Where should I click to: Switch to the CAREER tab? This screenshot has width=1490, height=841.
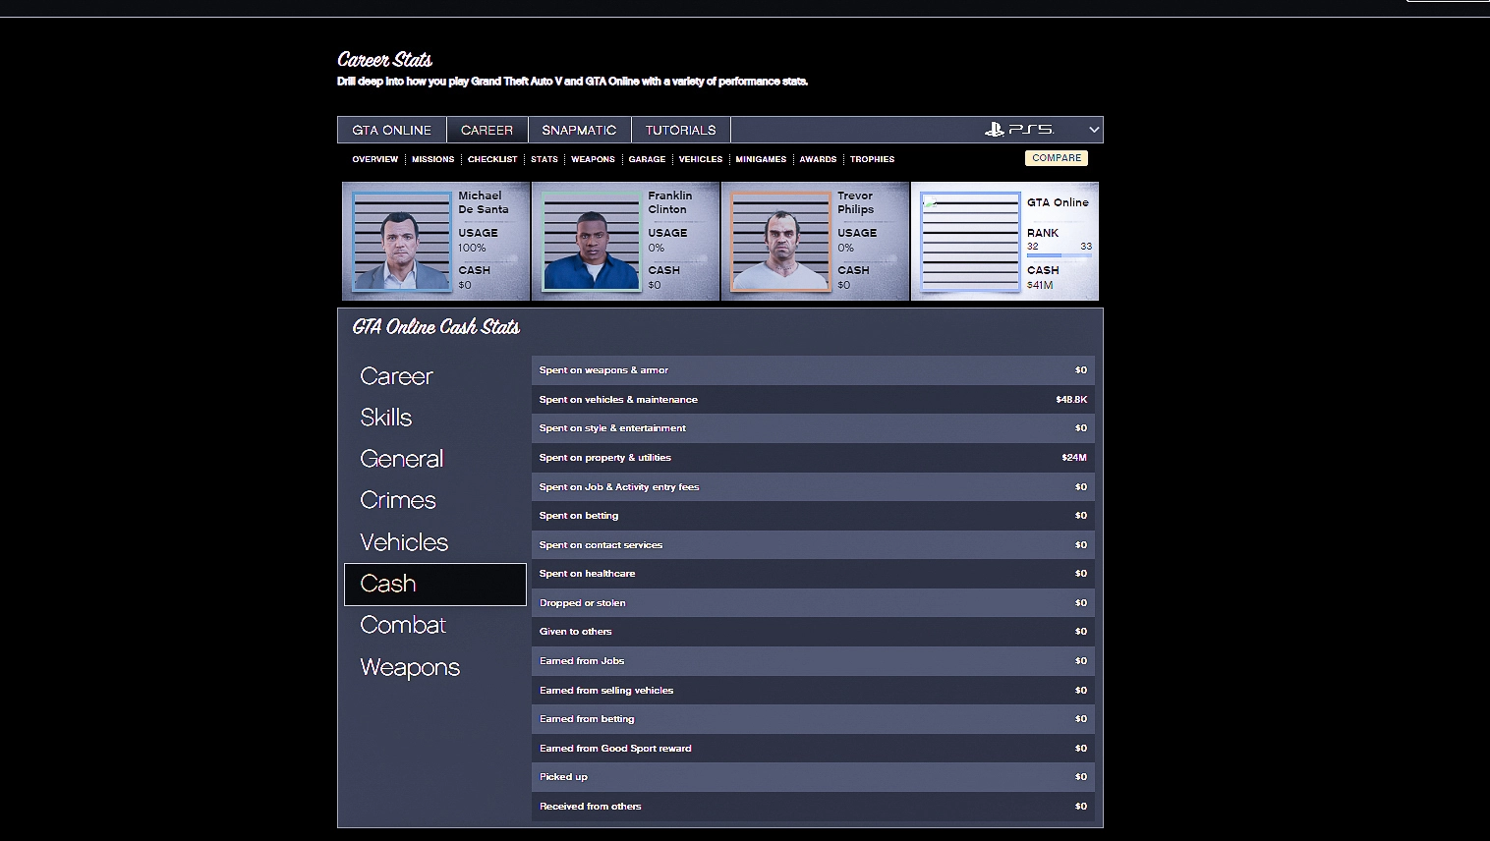tap(487, 130)
